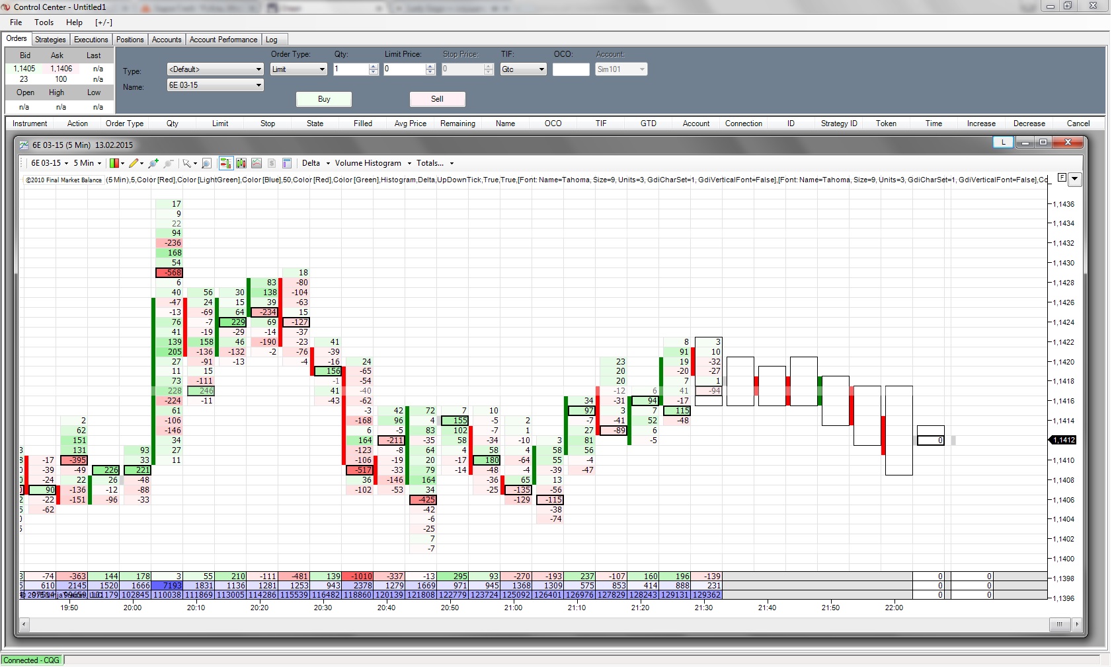This screenshot has width=1112, height=667.
Task: Click the Control Center logo icon
Action: [x=6, y=7]
